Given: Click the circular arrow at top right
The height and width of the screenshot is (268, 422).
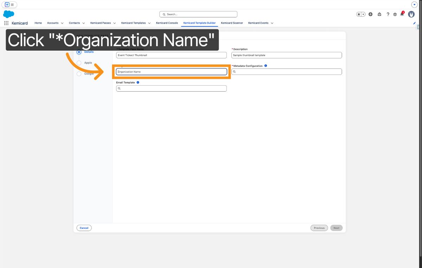Looking at the screenshot, I should (414, 5).
